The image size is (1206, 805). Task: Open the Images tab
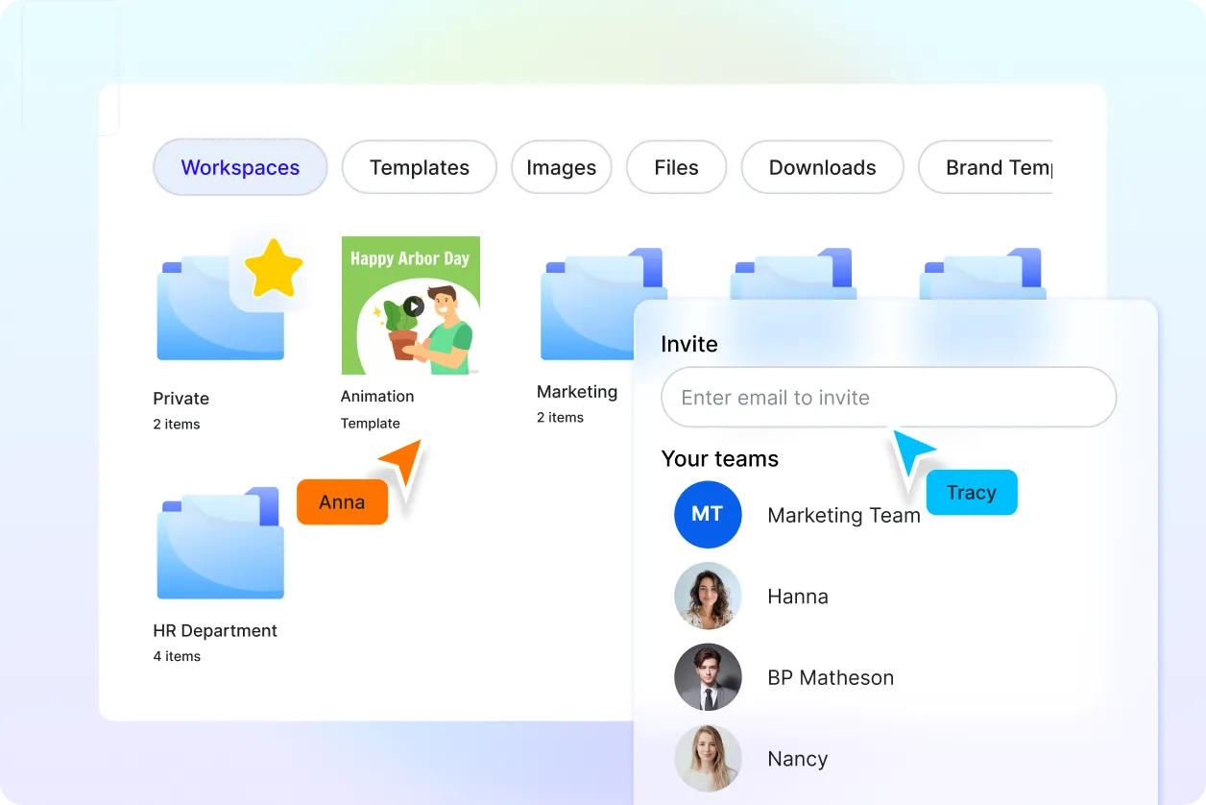click(x=561, y=167)
